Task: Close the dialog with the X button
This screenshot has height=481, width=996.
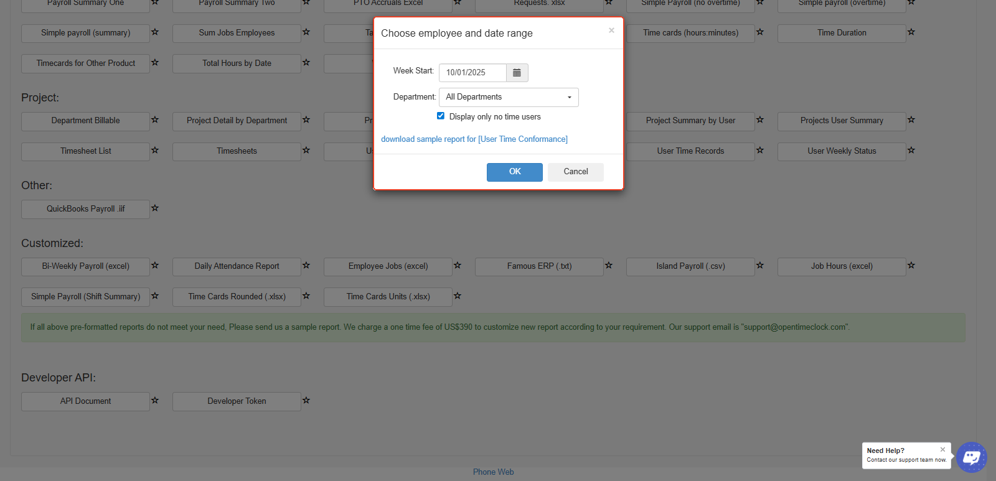Action: point(611,30)
